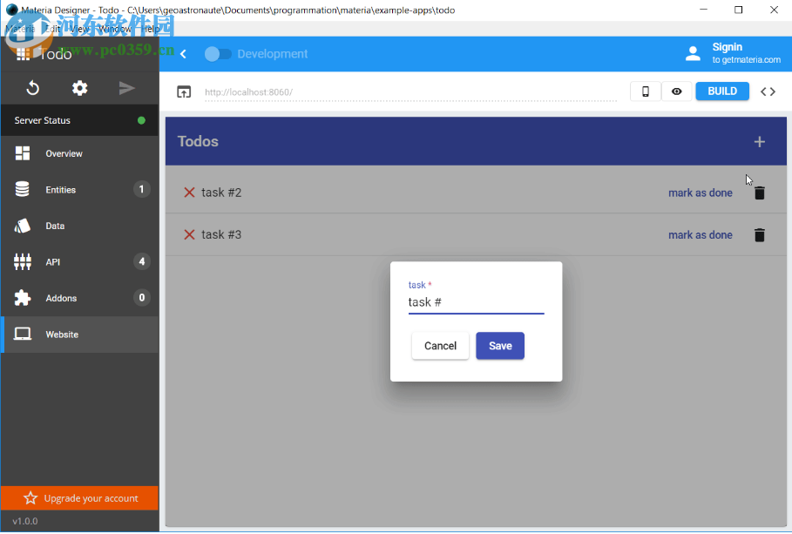792x534 pixels.
Task: Click the Addons puzzle piece icon
Action: coord(23,298)
